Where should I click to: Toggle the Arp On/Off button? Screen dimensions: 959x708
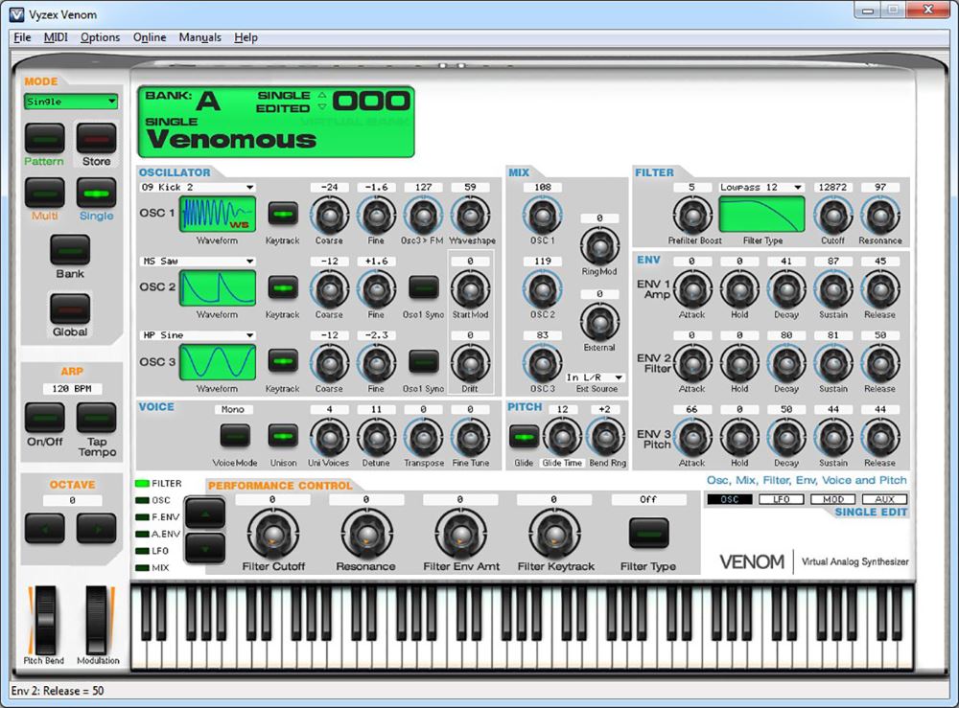(45, 418)
